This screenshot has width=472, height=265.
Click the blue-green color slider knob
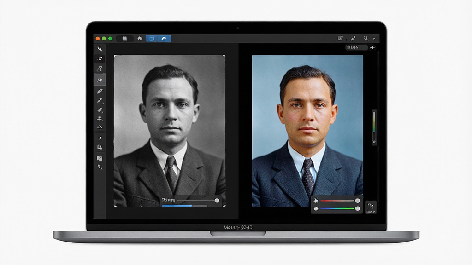(x=357, y=208)
